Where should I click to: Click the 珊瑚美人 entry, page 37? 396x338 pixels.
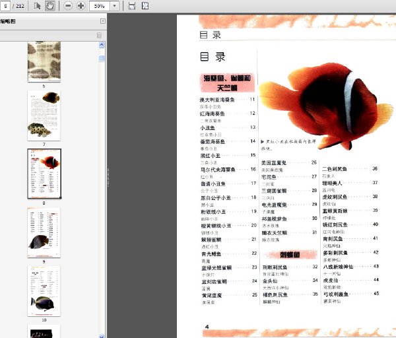click(x=350, y=183)
